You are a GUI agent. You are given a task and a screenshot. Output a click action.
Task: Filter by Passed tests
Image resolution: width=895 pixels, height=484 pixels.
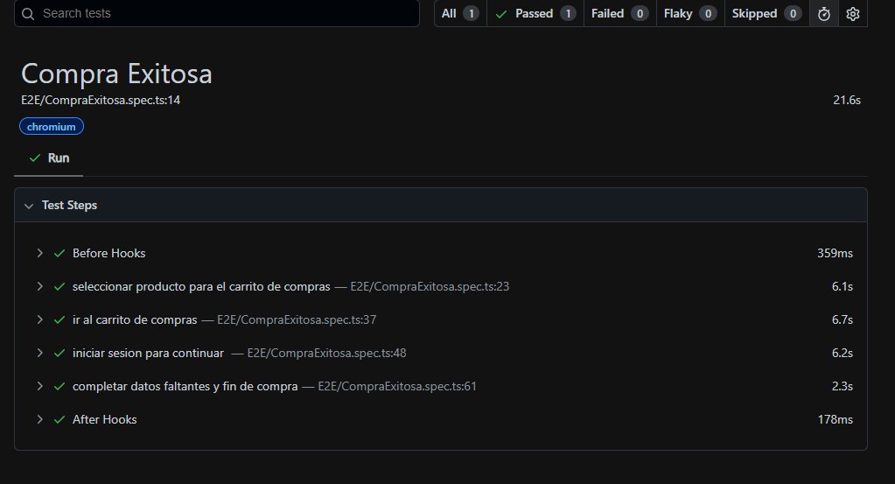[x=535, y=14]
